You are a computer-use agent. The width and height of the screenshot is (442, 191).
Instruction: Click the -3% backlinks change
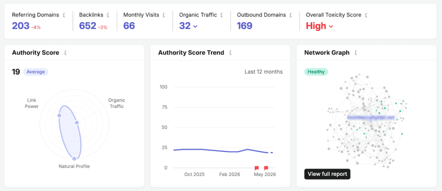(103, 27)
